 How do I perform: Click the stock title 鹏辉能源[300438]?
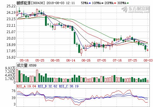[x=31, y=3]
